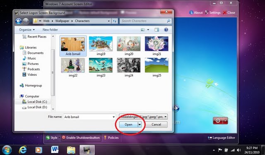
Task: Open Documents library
Action: 33,53
